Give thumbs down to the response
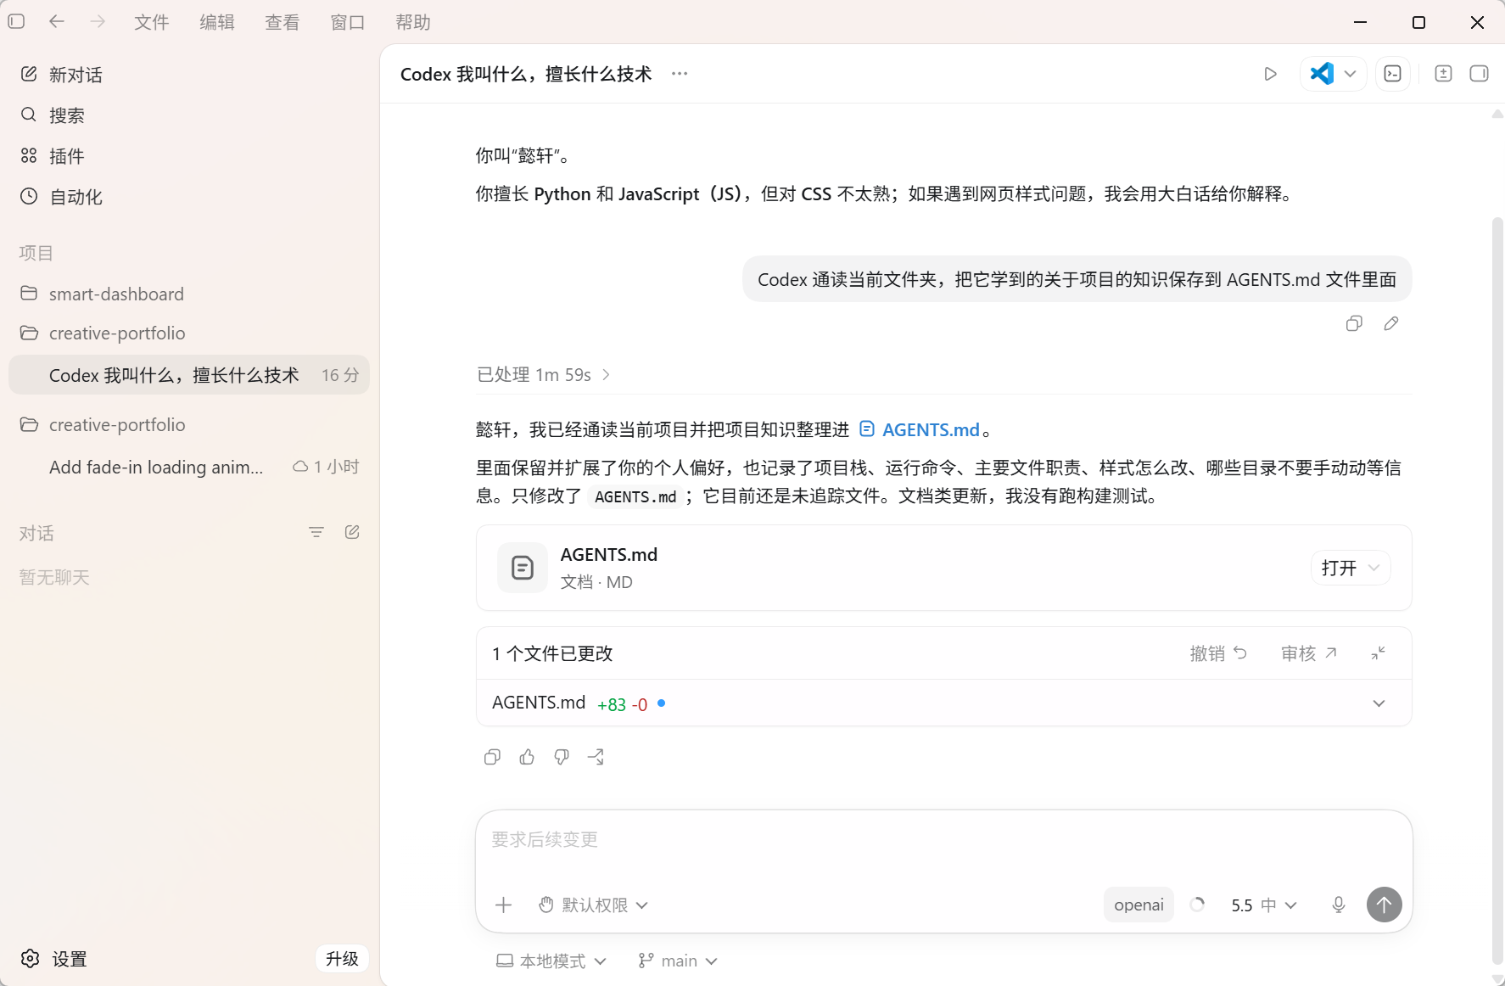 tap(562, 757)
